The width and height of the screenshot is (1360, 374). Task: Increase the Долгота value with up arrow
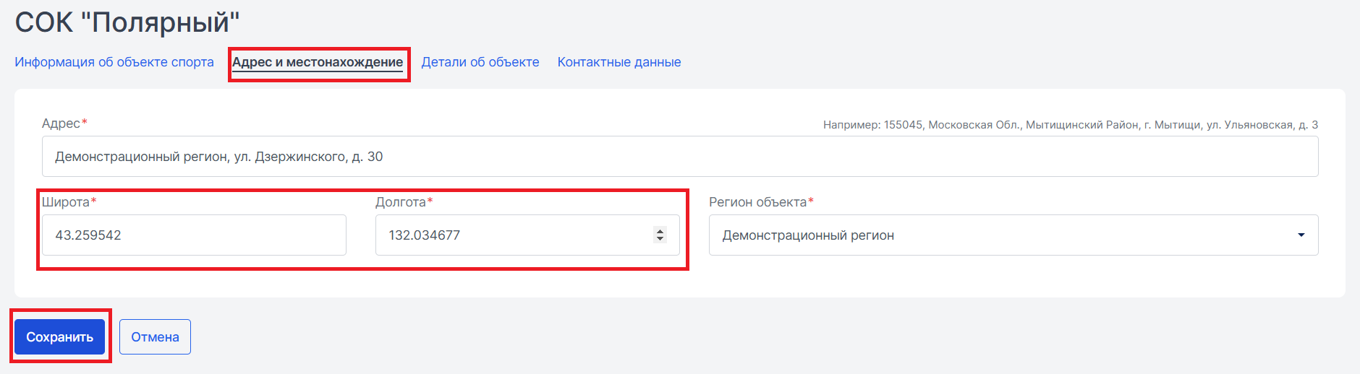click(660, 231)
